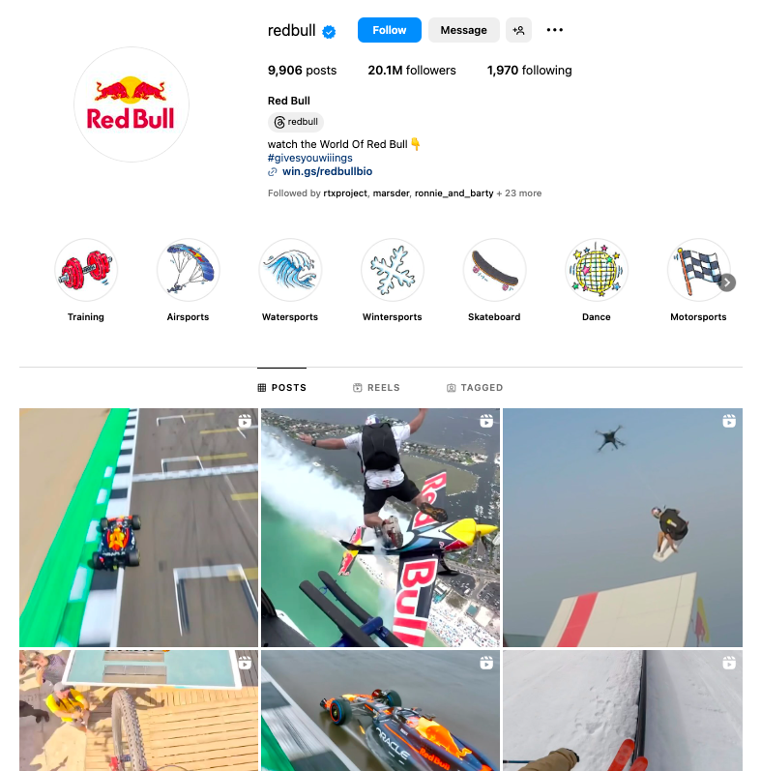Switch to the Tagged tab

tap(475, 388)
